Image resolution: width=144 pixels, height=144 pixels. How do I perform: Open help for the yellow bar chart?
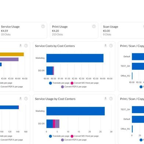(26, 46)
